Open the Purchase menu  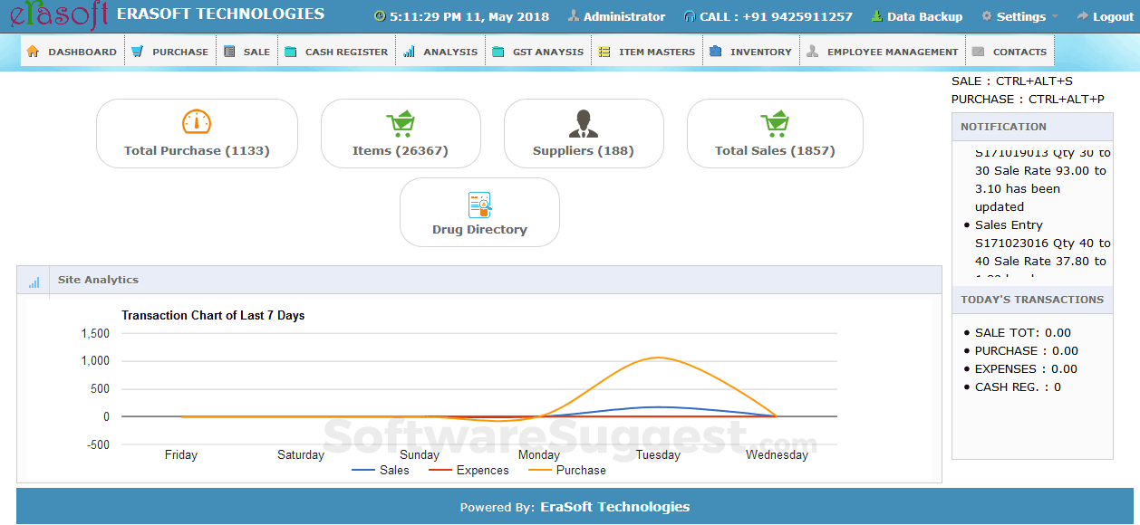pyautogui.click(x=169, y=52)
